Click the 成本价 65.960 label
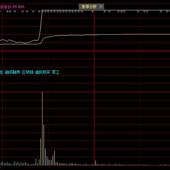This screenshot has height=170, width=170. click(x=12, y=7)
